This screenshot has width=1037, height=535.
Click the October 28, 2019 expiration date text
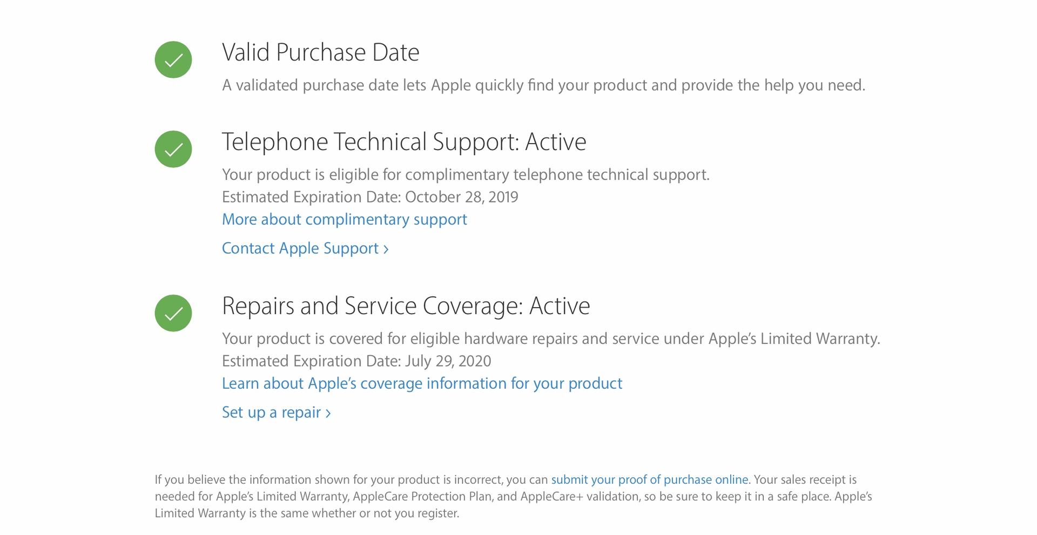click(x=461, y=197)
